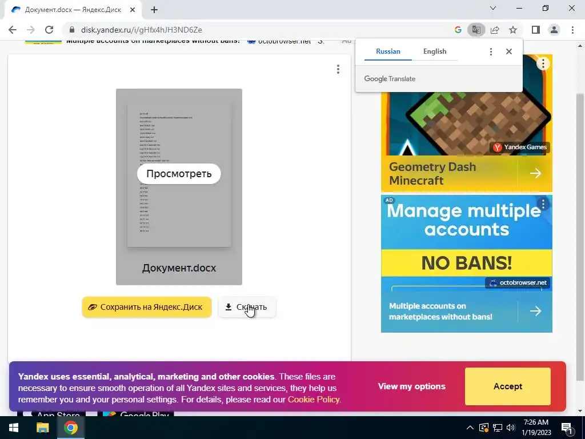The height and width of the screenshot is (439, 585).
Task: Open Translate popup options menu
Action: [x=491, y=51]
